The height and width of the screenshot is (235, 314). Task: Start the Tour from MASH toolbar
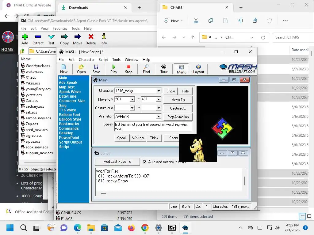tap(164, 69)
